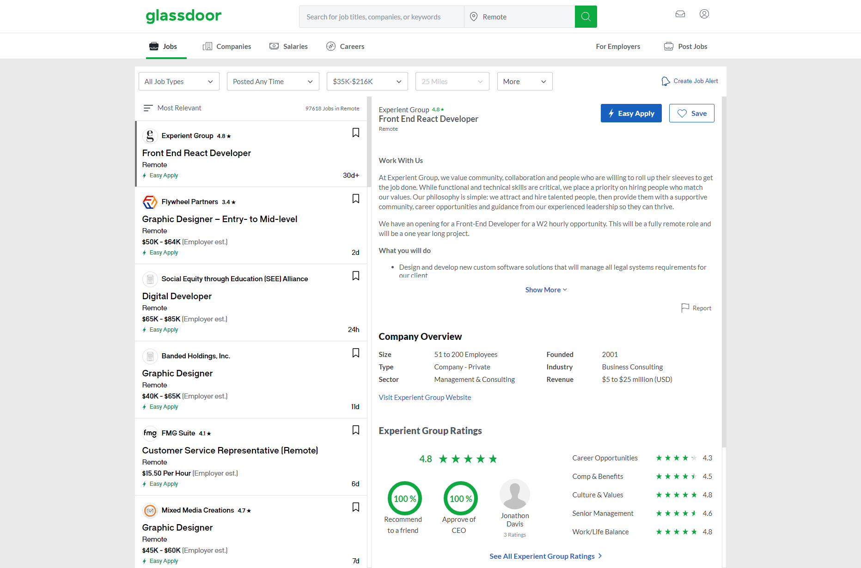Click the 100% Recommend to a friend circle
The image size is (861, 568).
click(404, 499)
